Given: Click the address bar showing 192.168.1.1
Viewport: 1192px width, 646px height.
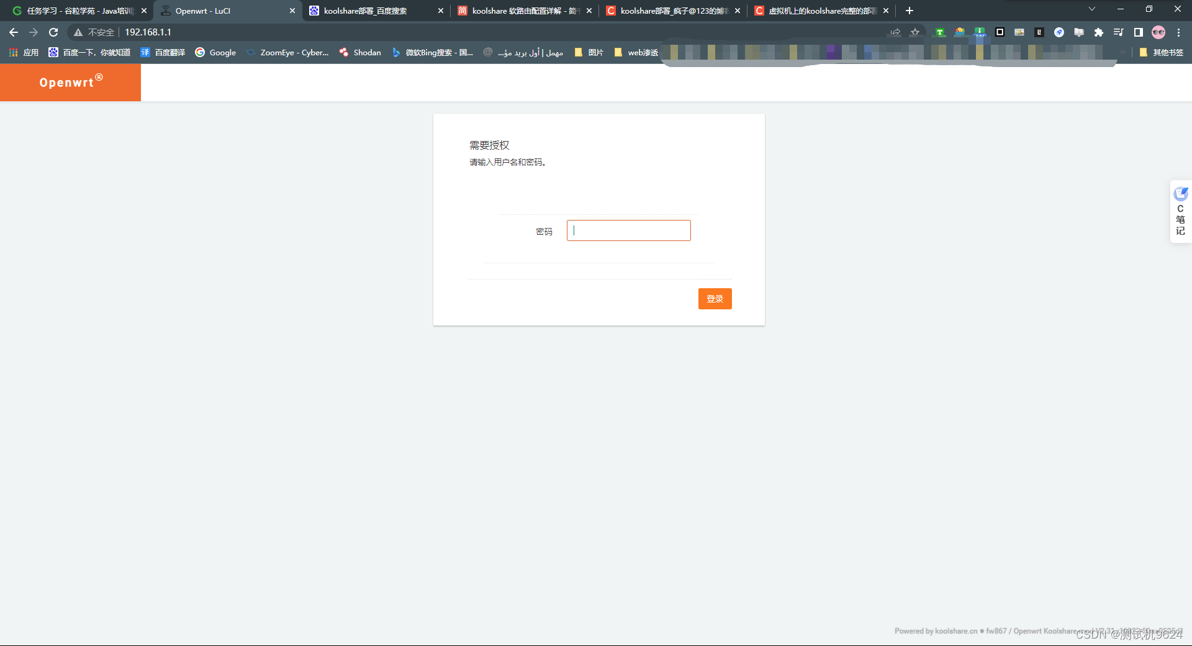Looking at the screenshot, I should click(x=497, y=32).
